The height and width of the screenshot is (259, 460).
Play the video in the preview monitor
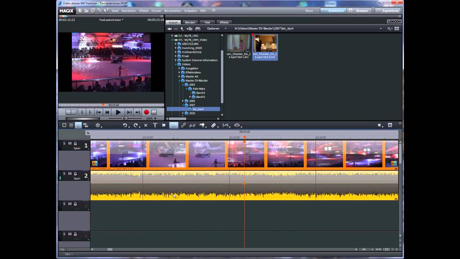click(118, 112)
